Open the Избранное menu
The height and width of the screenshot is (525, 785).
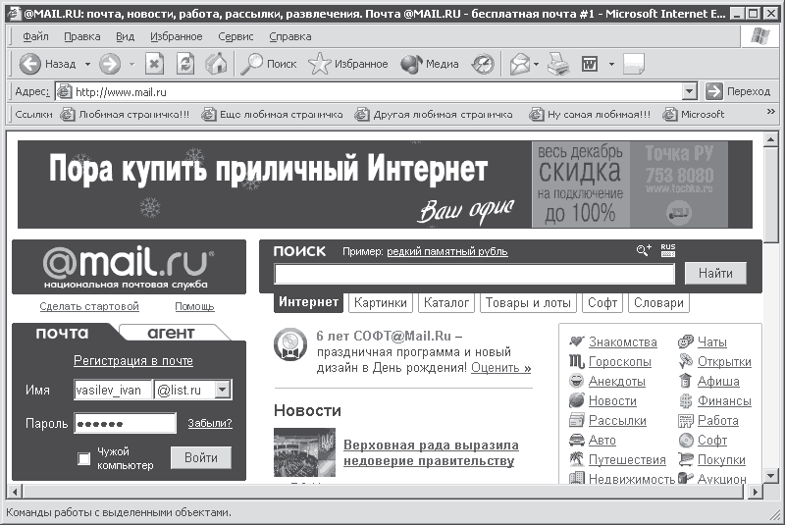(x=177, y=36)
